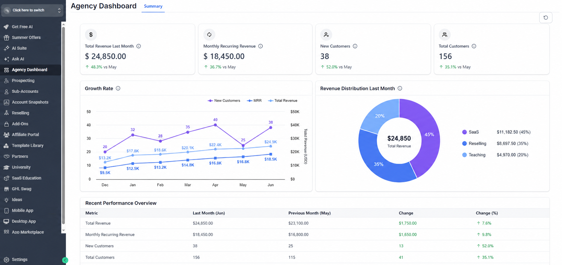Screen dimensions: 562x265
Task: Click the Summer Offers gift icon
Action: pyautogui.click(x=6, y=38)
